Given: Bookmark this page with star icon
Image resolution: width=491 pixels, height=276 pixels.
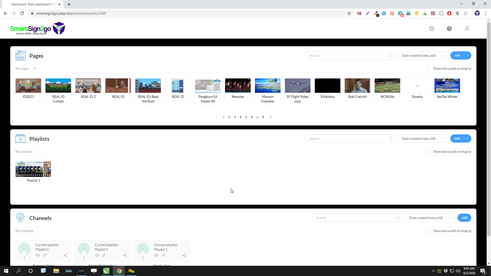Looking at the screenshot, I should pos(349,13).
